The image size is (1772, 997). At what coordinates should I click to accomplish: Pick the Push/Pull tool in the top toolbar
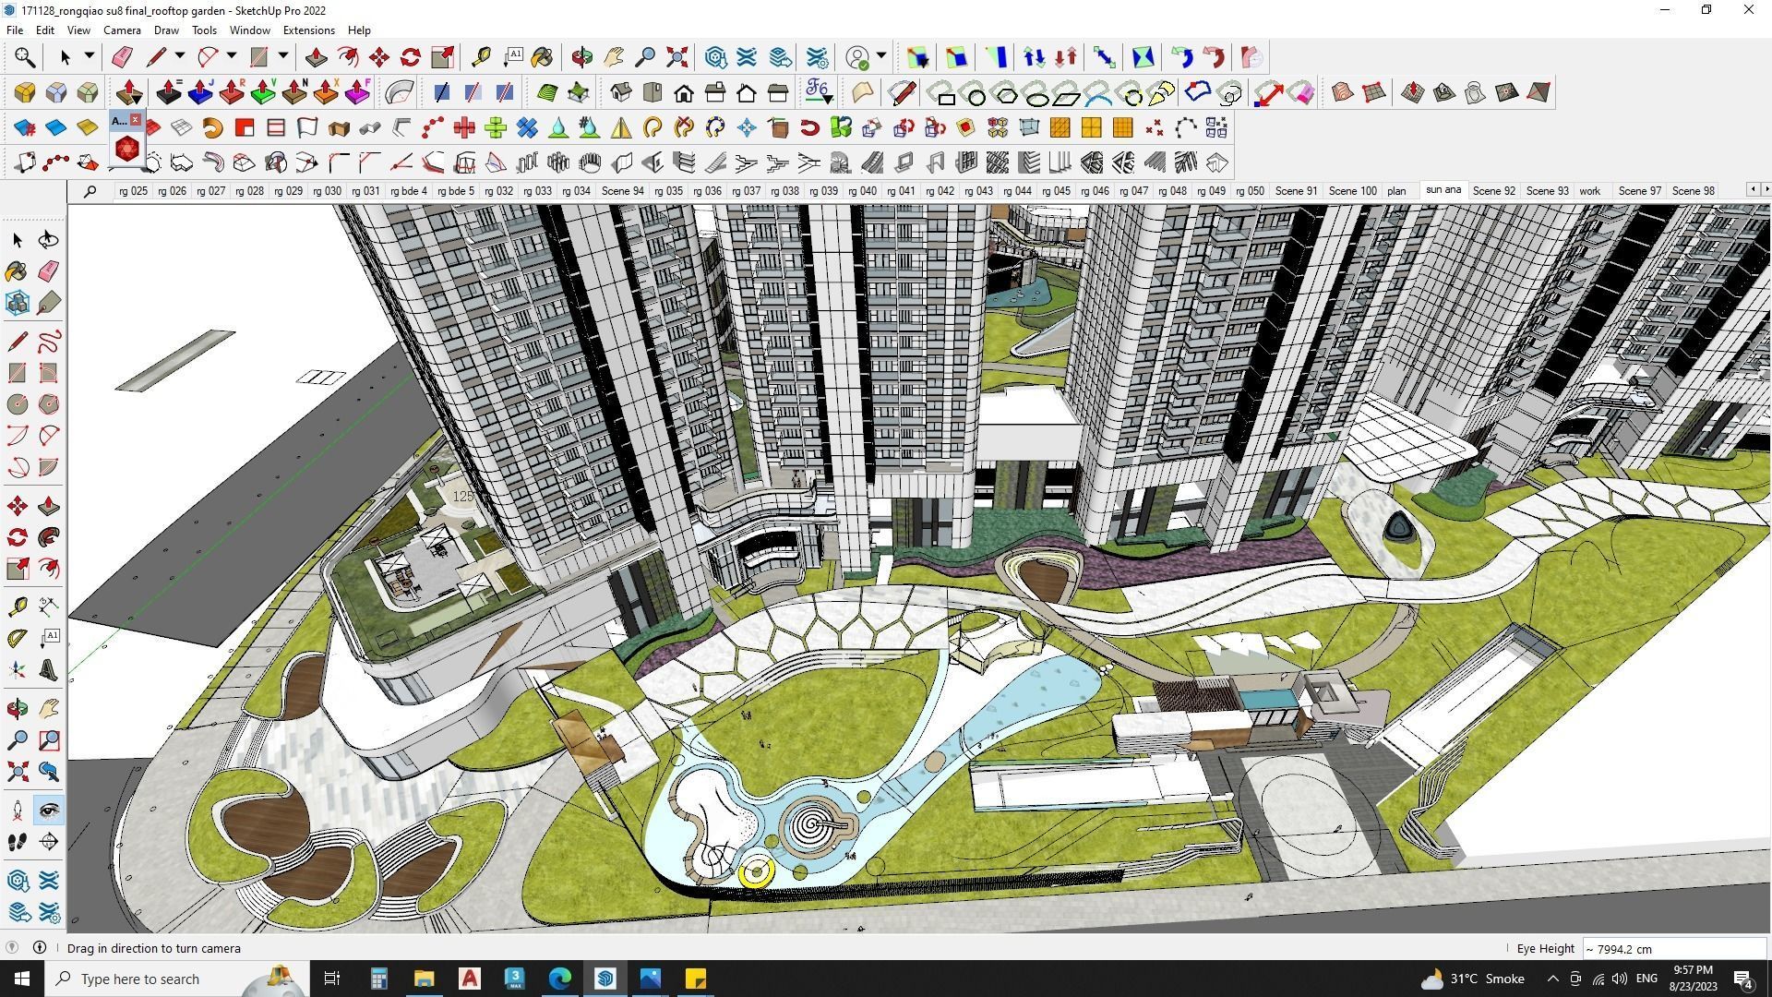click(x=316, y=57)
